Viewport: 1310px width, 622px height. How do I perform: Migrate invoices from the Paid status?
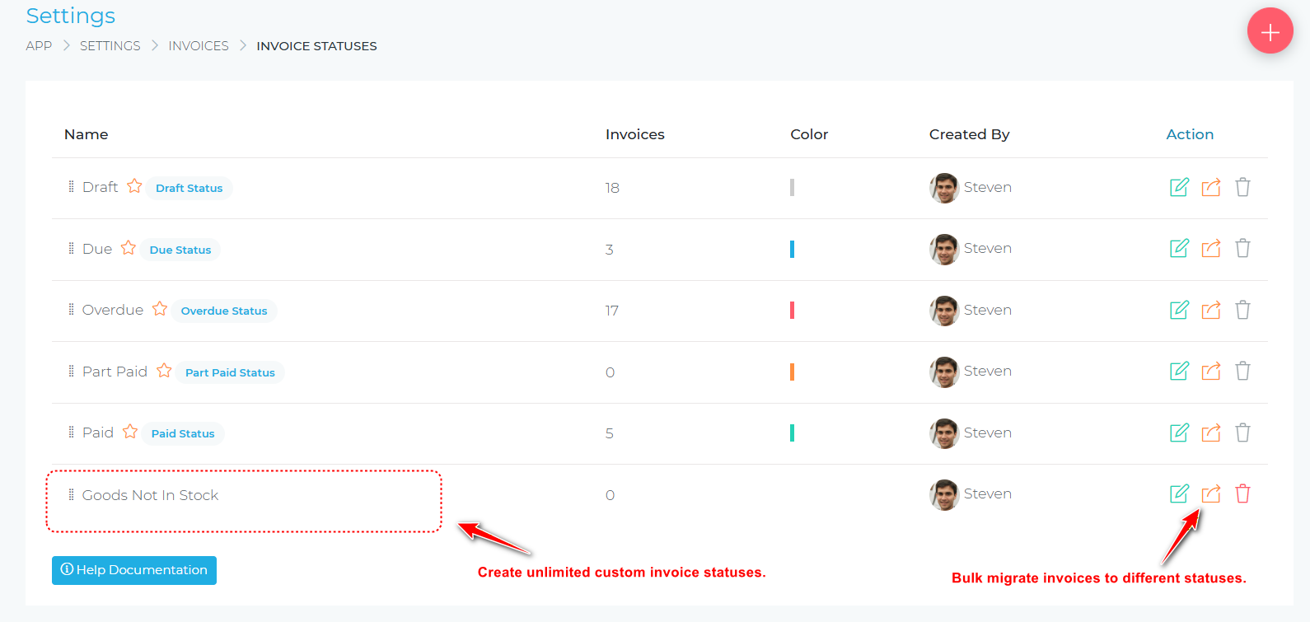pyautogui.click(x=1211, y=433)
